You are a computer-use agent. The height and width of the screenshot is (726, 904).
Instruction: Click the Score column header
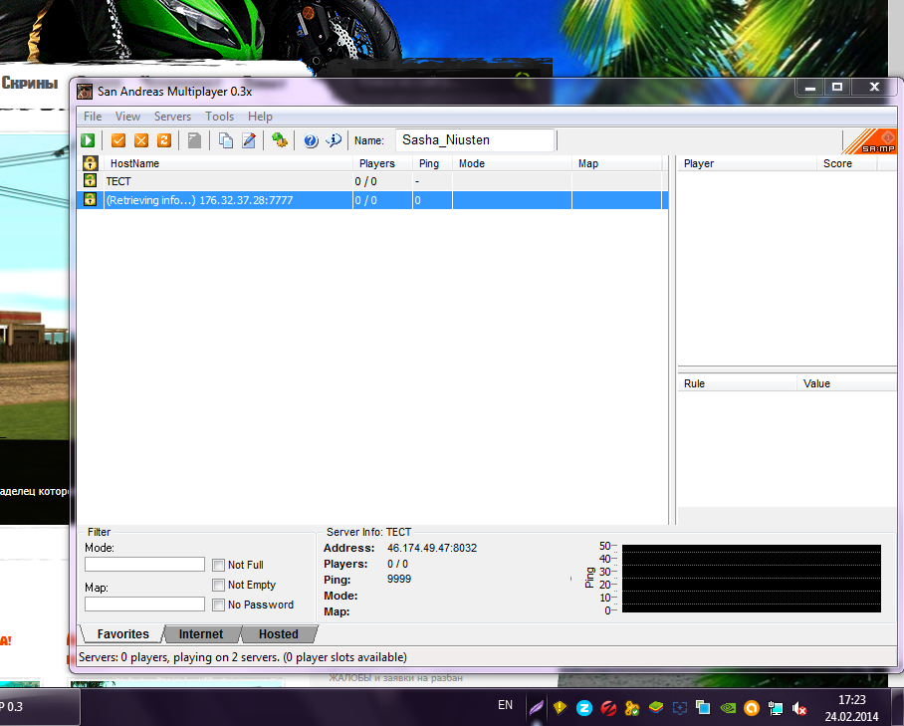click(x=847, y=163)
